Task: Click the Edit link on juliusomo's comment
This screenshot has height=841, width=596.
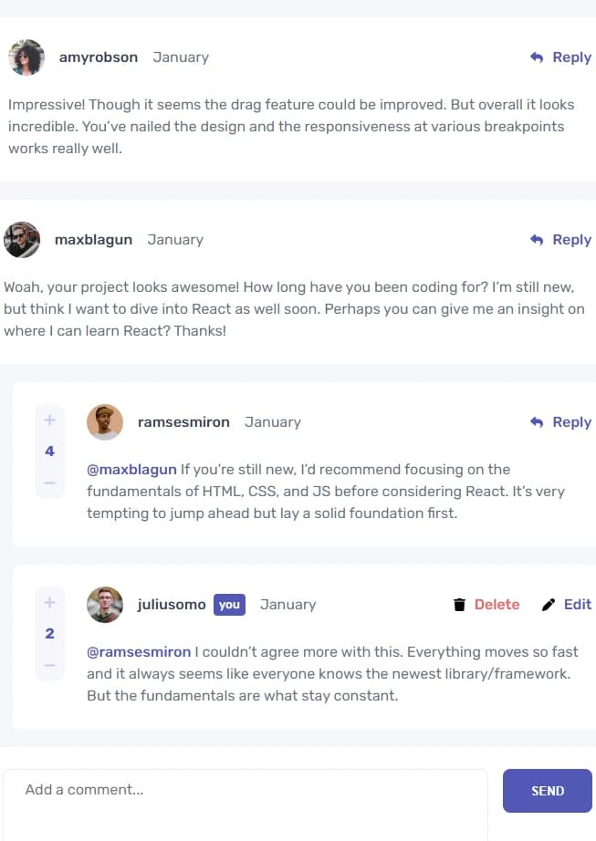Action: 577,605
